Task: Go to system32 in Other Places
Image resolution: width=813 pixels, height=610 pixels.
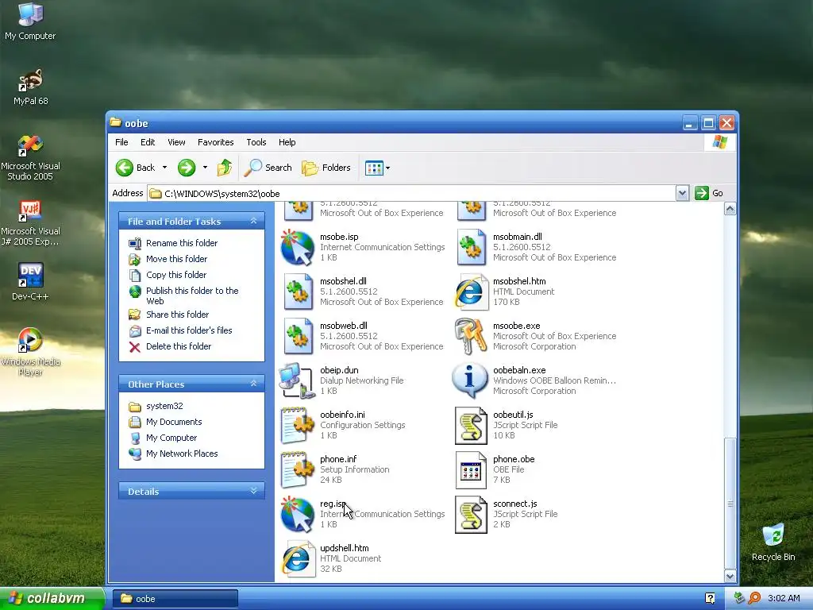Action: [x=164, y=406]
